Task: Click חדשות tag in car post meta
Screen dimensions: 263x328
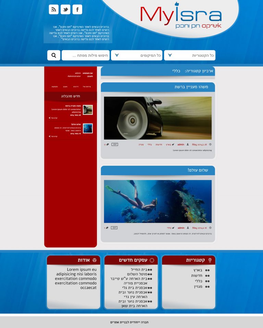Action: (159, 144)
